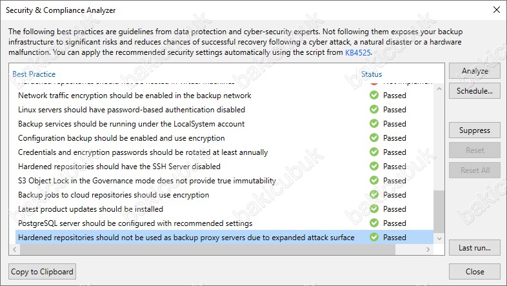Click the green check icon for PostgreSQL server row

374,223
